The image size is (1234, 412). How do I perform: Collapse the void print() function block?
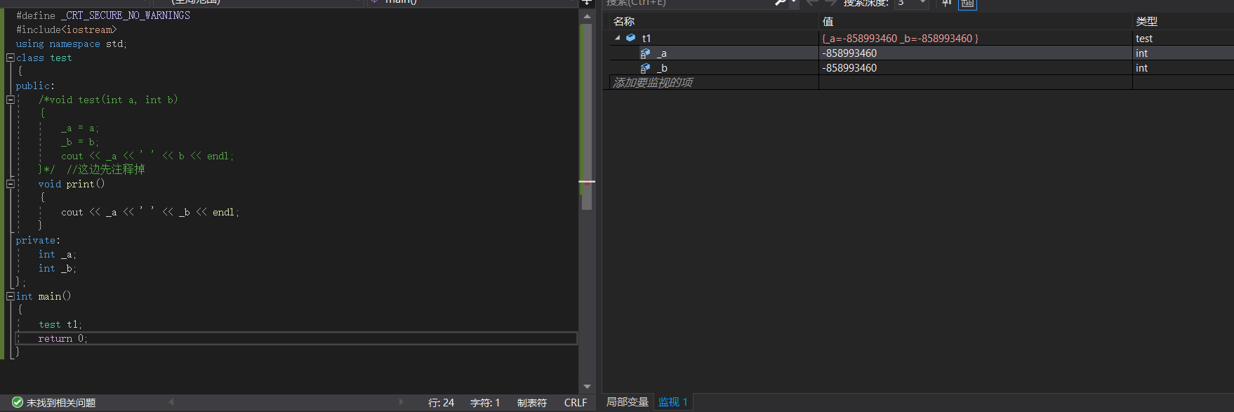11,184
